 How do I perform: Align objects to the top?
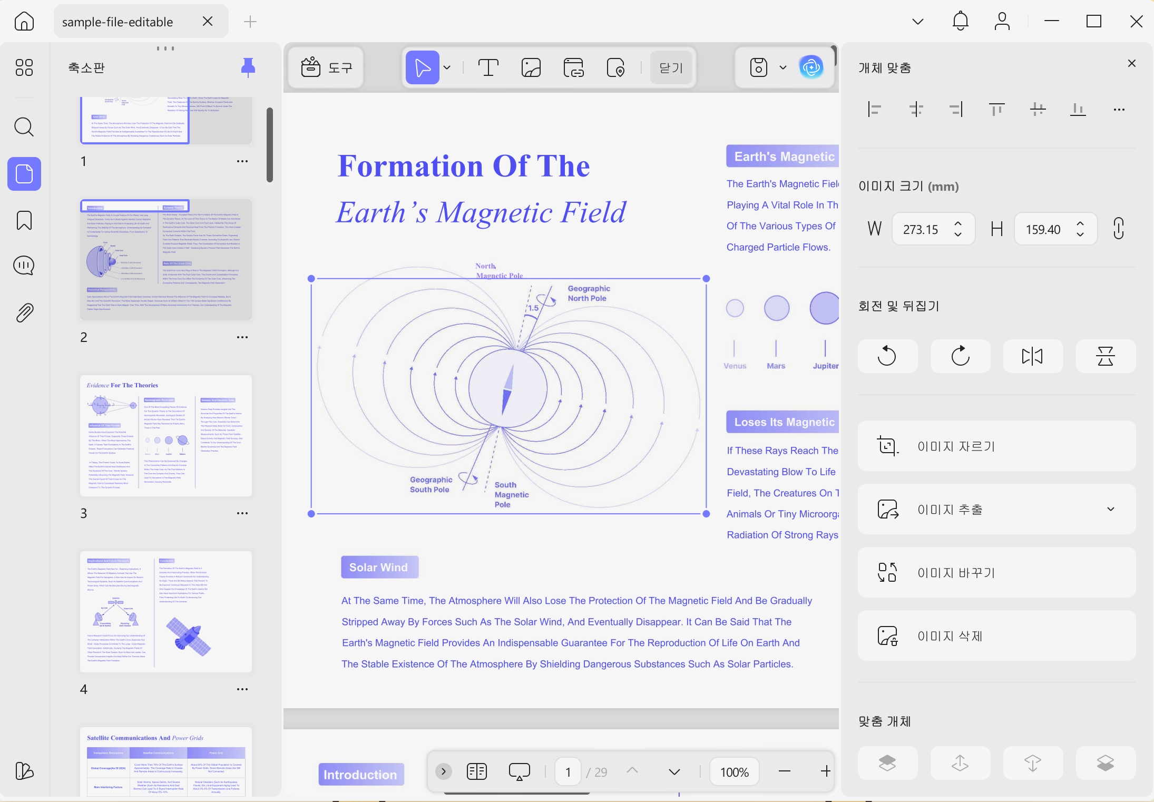pos(996,110)
